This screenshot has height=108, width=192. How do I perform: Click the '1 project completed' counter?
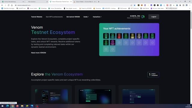pyautogui.click(x=153, y=75)
